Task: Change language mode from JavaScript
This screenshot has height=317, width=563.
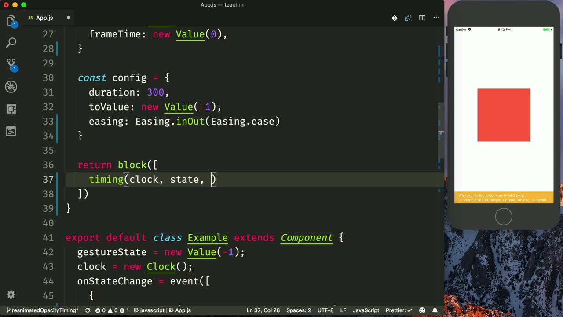Action: (366, 310)
